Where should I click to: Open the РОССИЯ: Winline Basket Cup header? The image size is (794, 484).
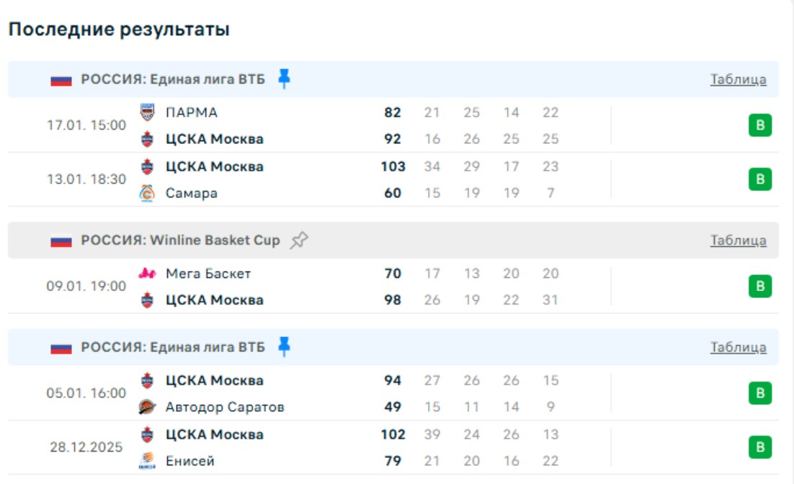click(x=180, y=241)
